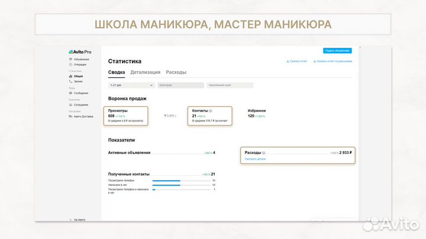Click the Категория filter field
Viewport: 426px width, 239px height.
coord(180,85)
